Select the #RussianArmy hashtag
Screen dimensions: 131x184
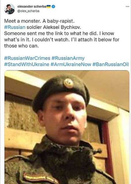68,58
